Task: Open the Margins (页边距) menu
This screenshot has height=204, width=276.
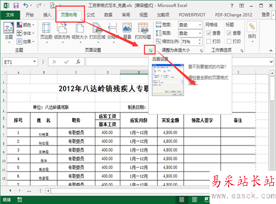Action: pos(46,33)
